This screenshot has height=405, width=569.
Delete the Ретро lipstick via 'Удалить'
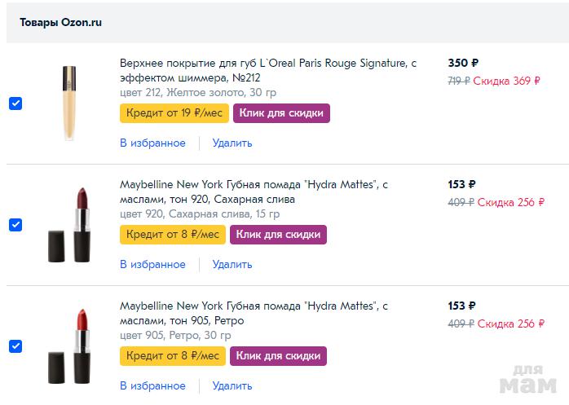pyautogui.click(x=232, y=386)
